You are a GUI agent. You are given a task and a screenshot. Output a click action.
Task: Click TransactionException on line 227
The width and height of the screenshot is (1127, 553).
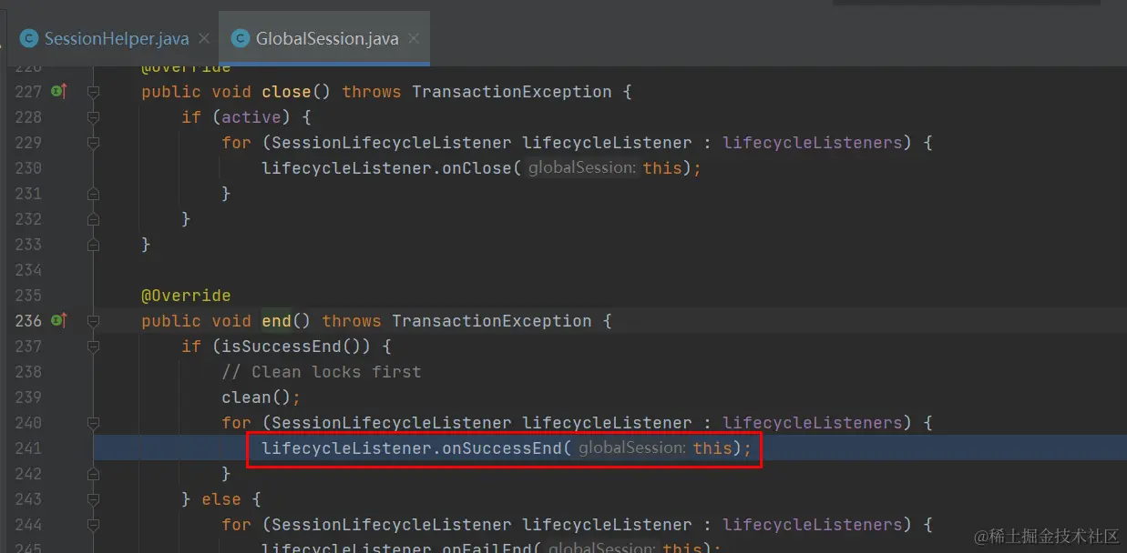click(x=512, y=92)
